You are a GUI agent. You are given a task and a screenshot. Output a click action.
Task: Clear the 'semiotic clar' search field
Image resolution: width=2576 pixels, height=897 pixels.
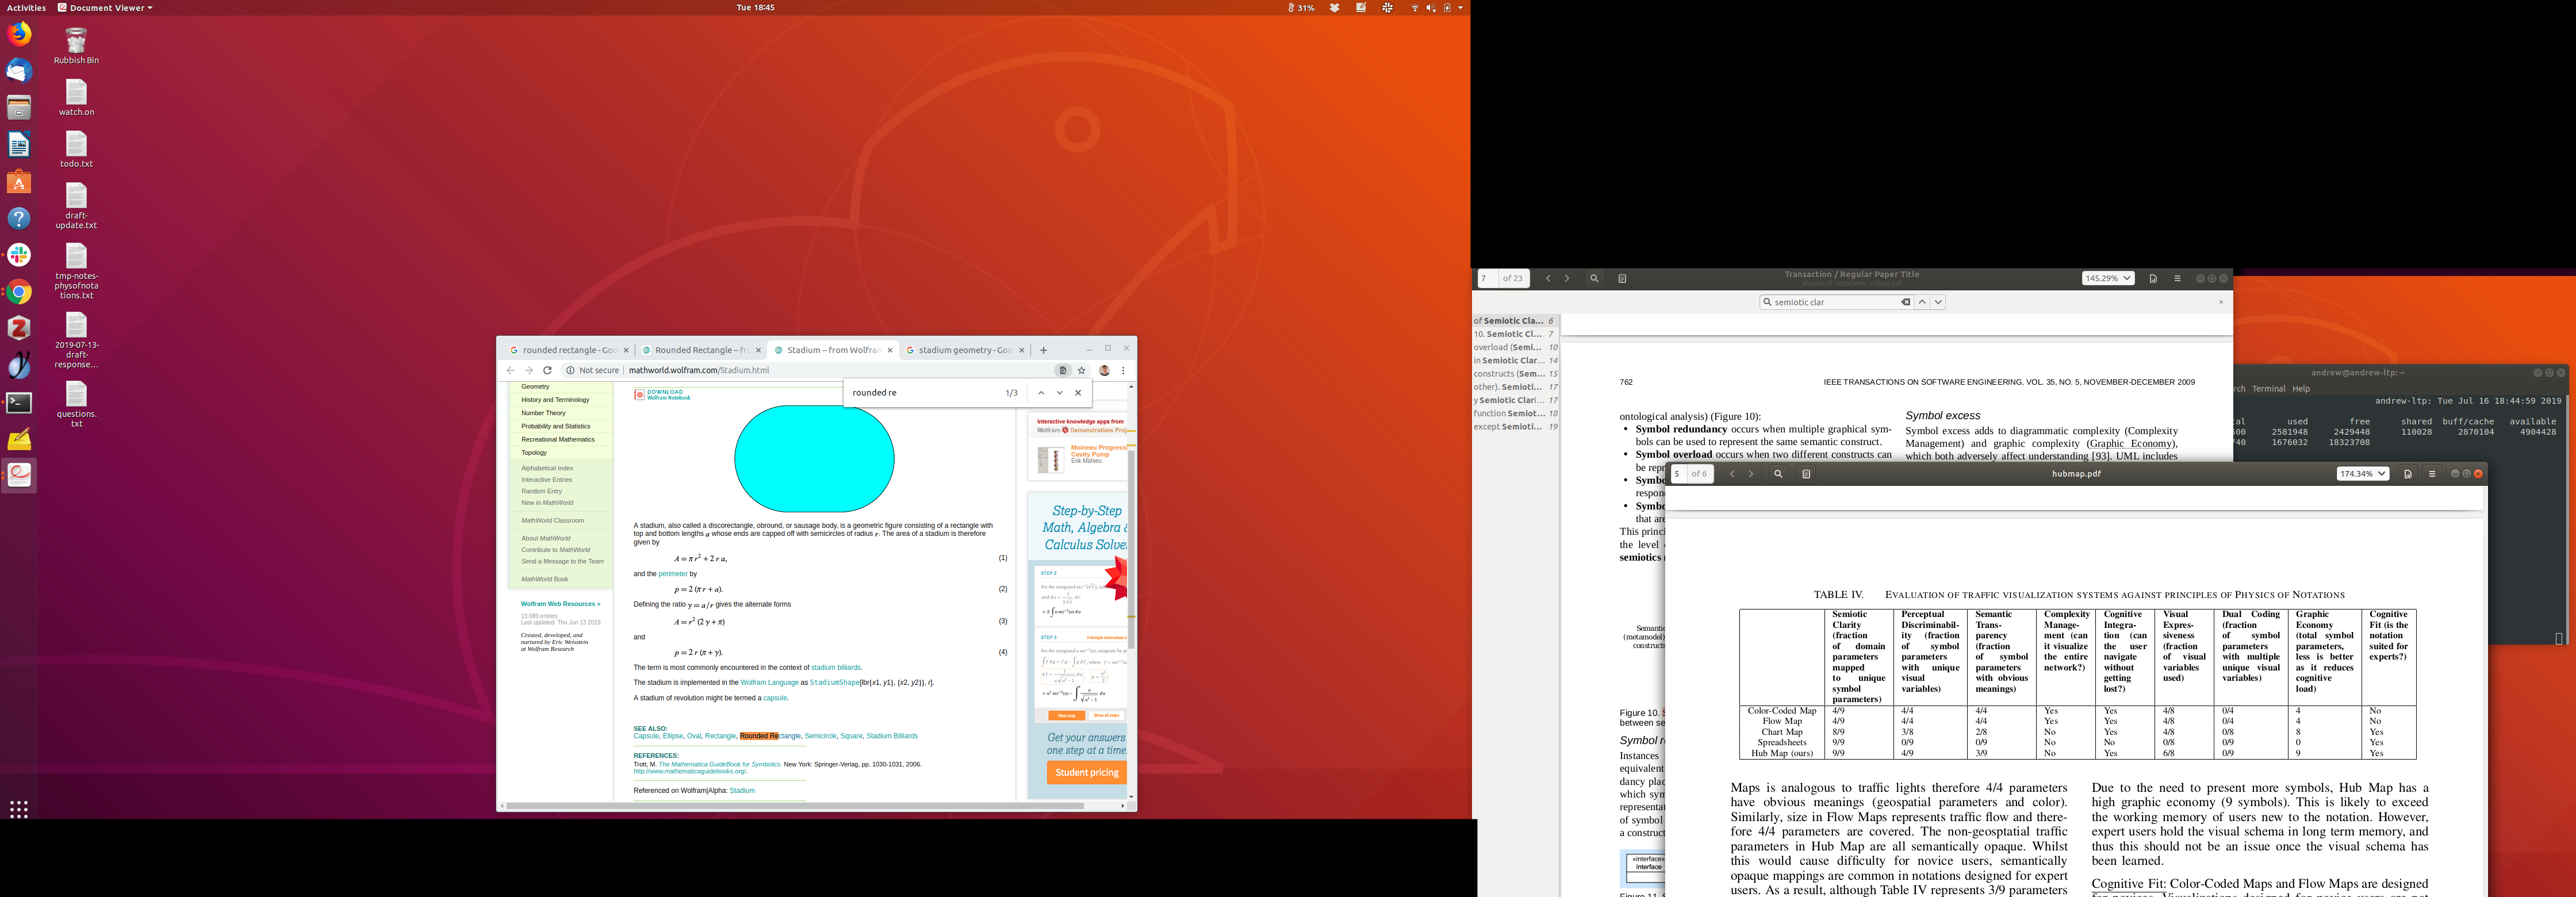point(1905,302)
